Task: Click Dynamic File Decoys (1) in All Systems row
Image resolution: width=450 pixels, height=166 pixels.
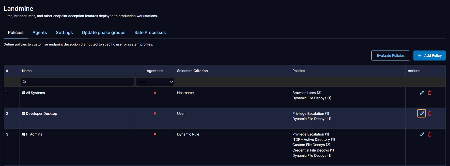Action: [x=312, y=98]
